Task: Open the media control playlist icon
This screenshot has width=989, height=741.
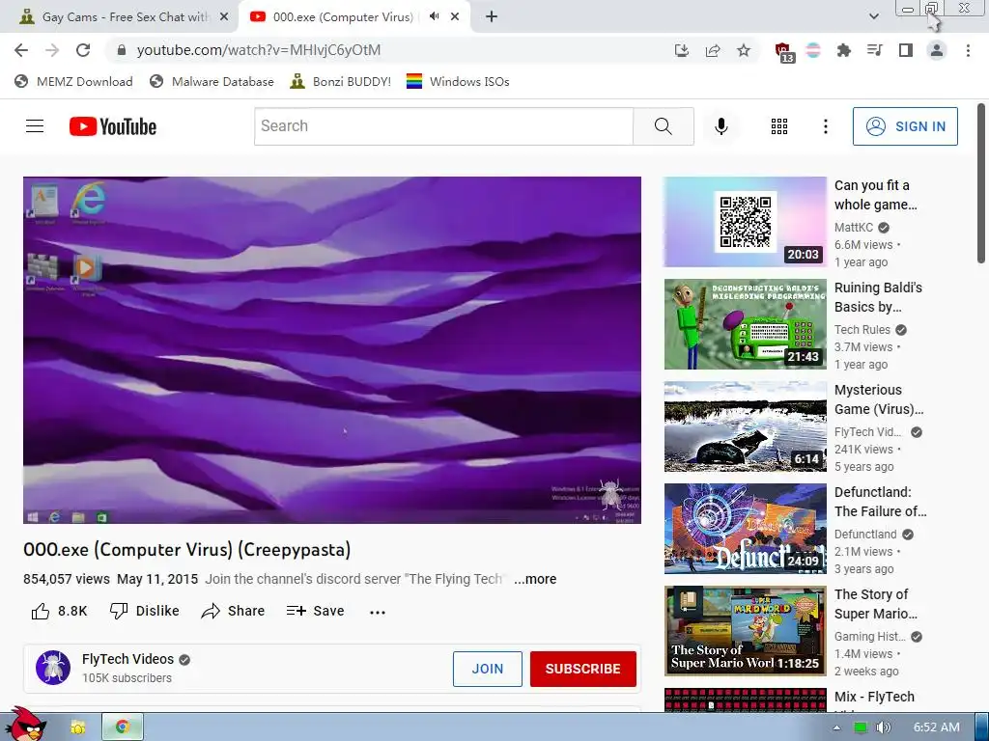Action: point(874,50)
